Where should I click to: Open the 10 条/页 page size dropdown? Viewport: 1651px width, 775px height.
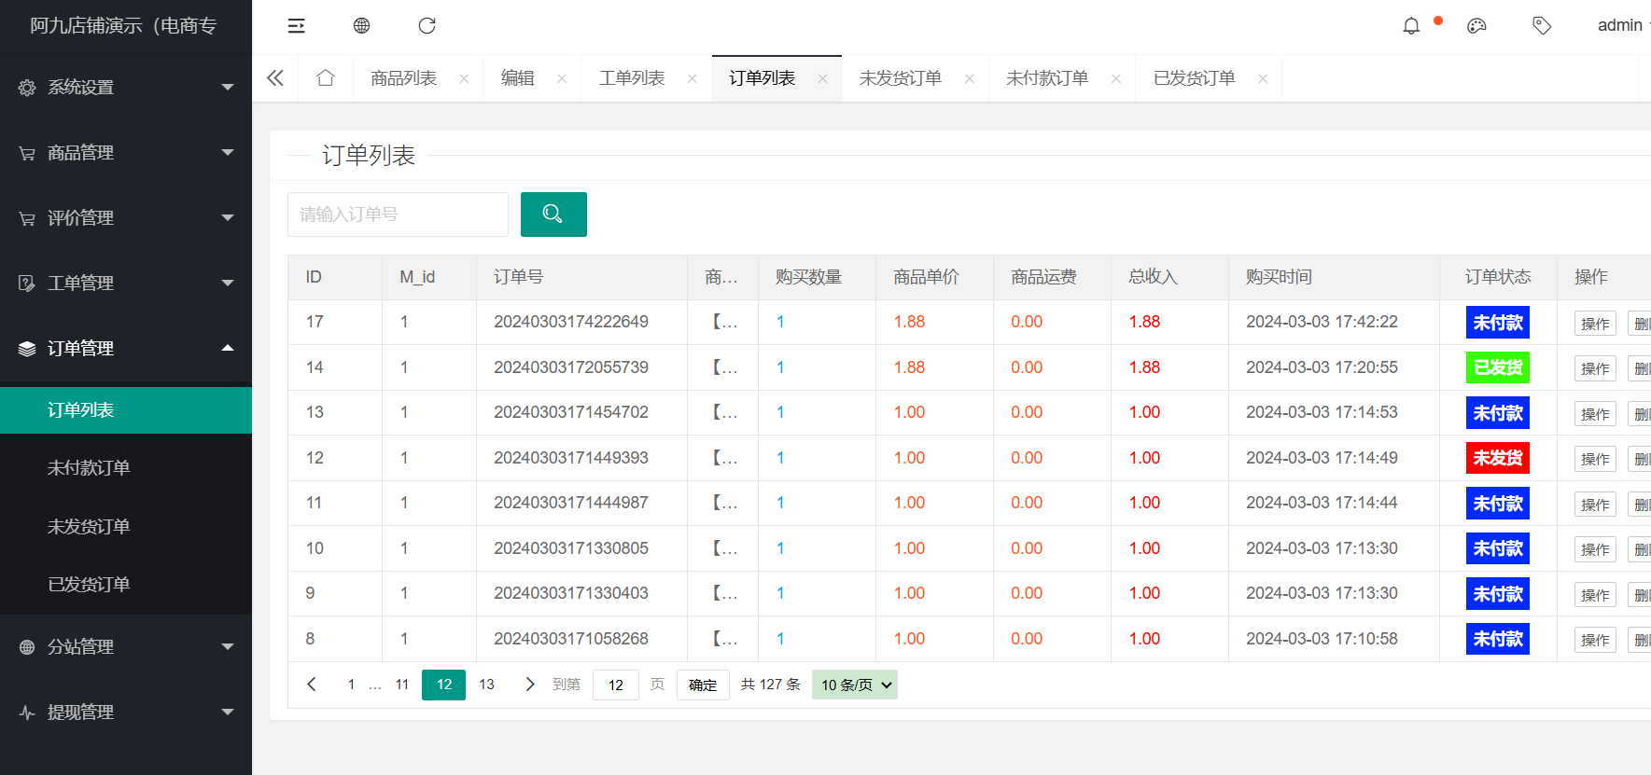(x=854, y=685)
